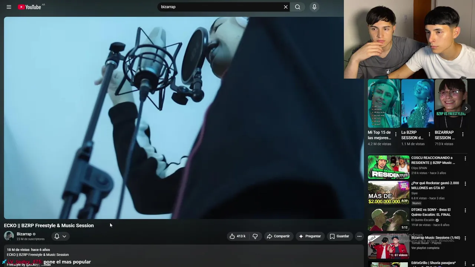The width and height of the screenshot is (475, 267).
Task: Save the video with Guardar
Action: 339,236
